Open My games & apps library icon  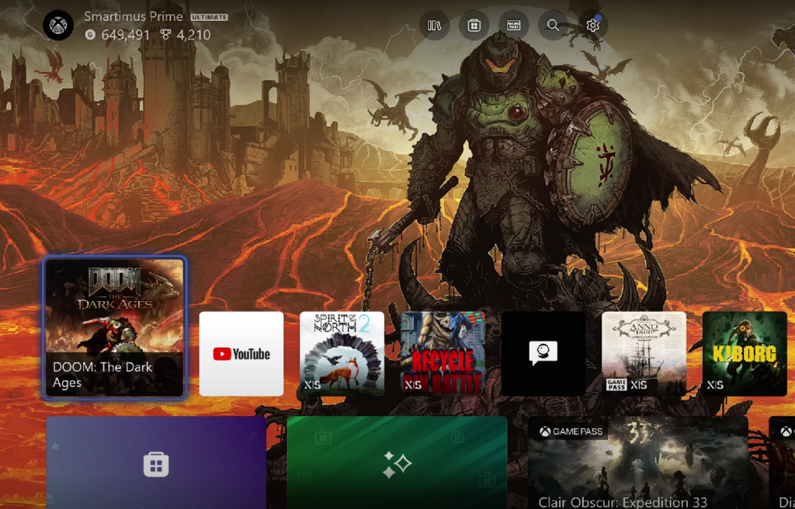434,25
